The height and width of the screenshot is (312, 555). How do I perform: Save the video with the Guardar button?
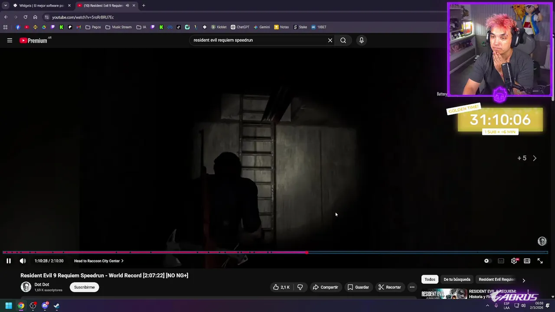coord(358,287)
